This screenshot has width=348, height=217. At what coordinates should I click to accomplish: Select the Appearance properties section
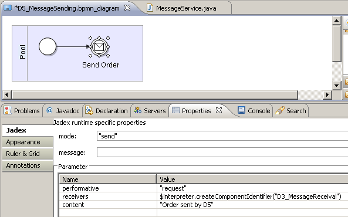28,142
